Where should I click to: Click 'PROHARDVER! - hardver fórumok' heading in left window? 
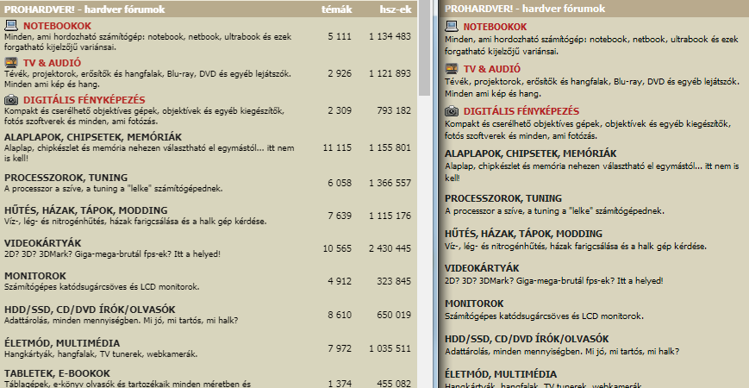point(84,9)
